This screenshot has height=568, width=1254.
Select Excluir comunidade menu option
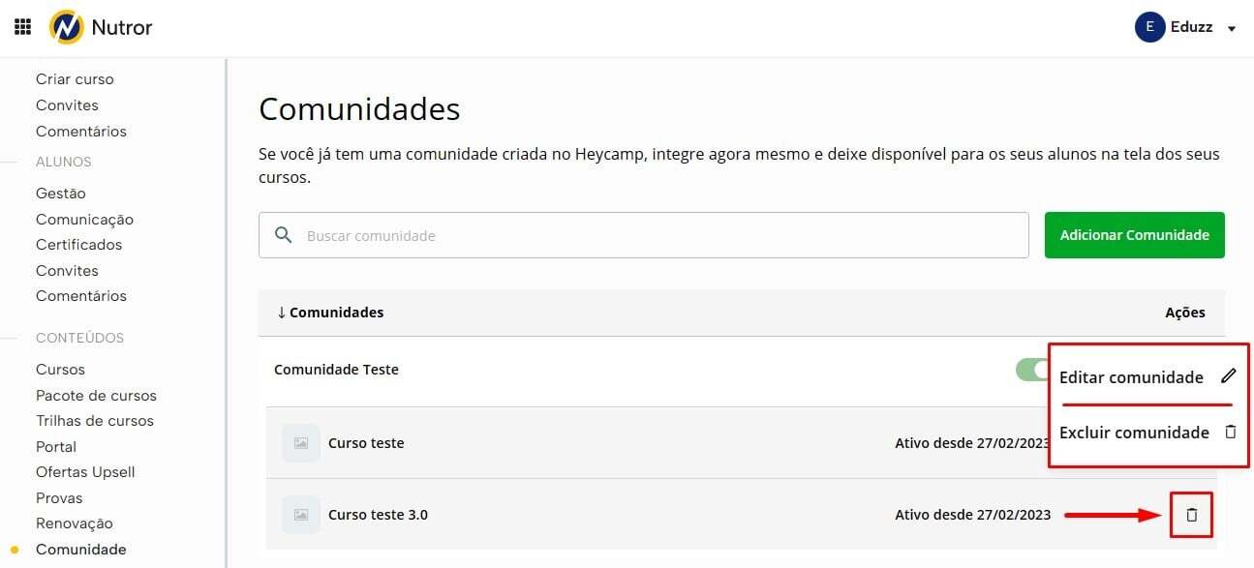click(x=1134, y=433)
